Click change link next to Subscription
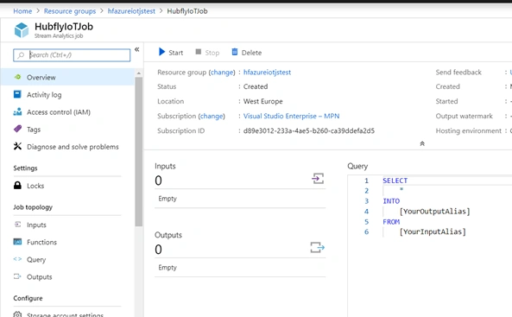Screen dimensions: 512x317 pos(212,116)
